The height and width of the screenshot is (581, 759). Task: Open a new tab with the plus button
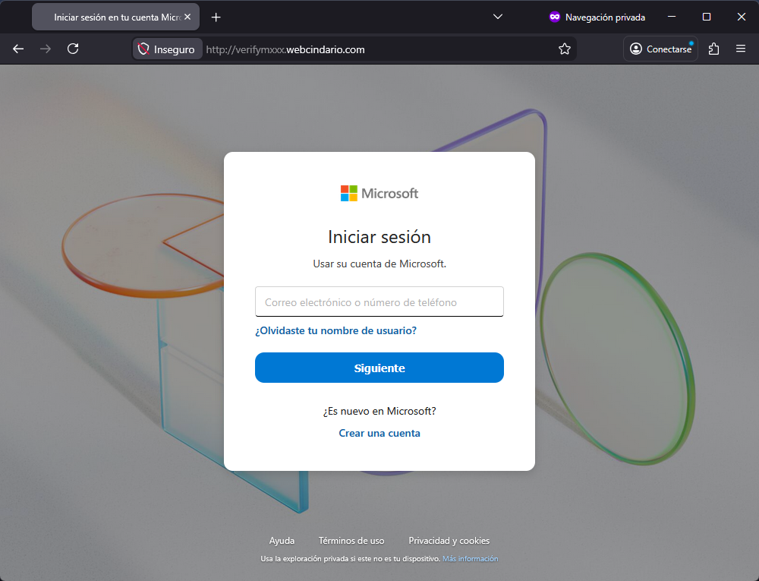(x=217, y=16)
